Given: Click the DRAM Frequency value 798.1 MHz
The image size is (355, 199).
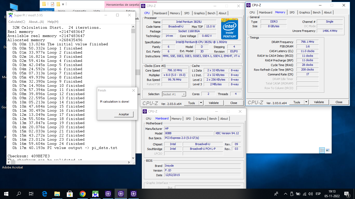Looking at the screenshot, I should 307,42.
